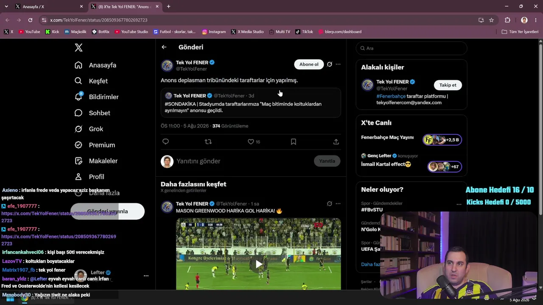
Task: Click the #Fenerbahçe hashtag link
Action: (x=391, y=96)
